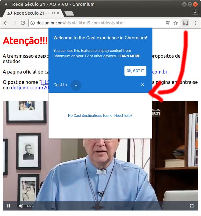Open a new tab
201x216 pixels.
[69, 13]
